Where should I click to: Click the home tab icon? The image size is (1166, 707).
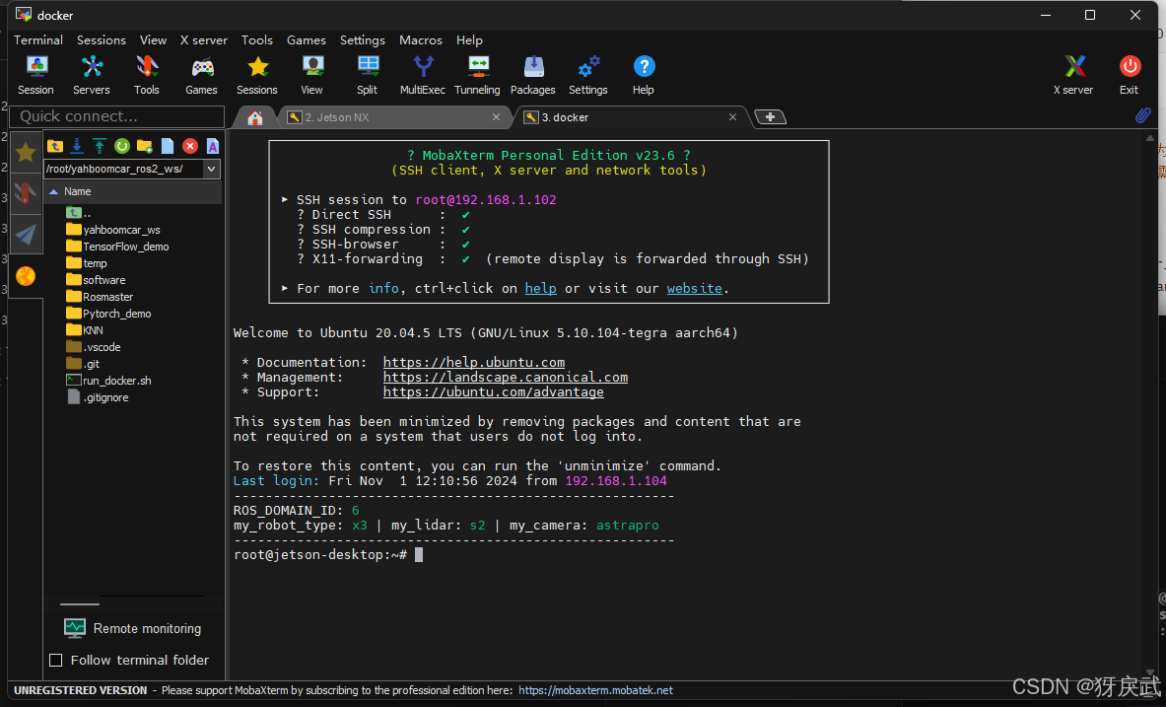coord(255,117)
